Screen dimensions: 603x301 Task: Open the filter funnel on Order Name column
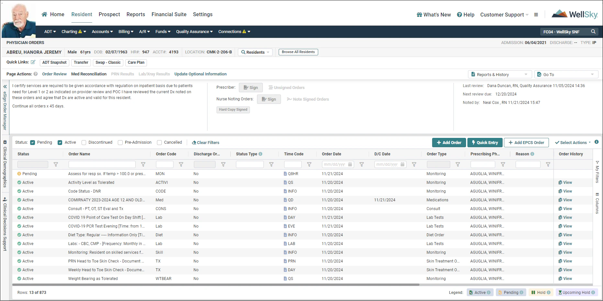click(143, 164)
